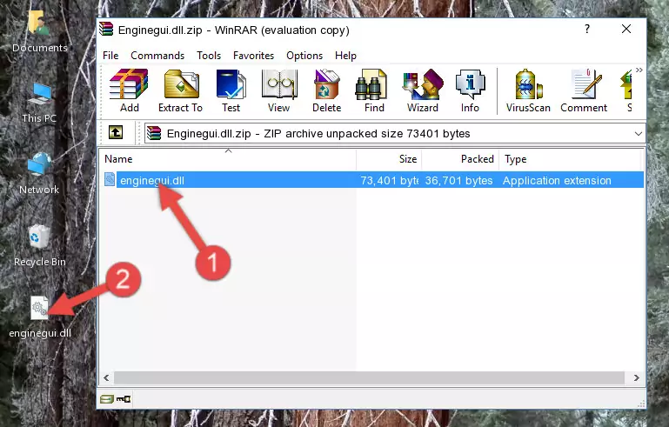Image resolution: width=669 pixels, height=427 pixels.
Task: Sort by the Type column header
Action: [570, 159]
